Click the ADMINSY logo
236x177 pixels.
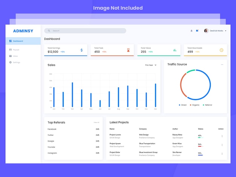[23, 31]
